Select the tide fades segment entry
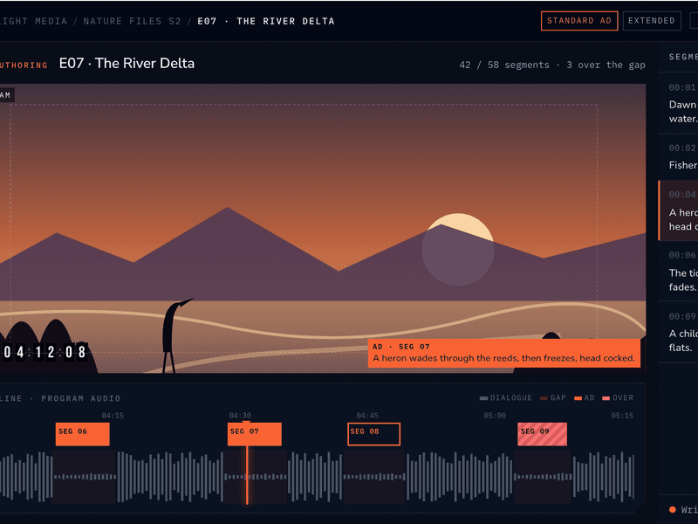 678,271
